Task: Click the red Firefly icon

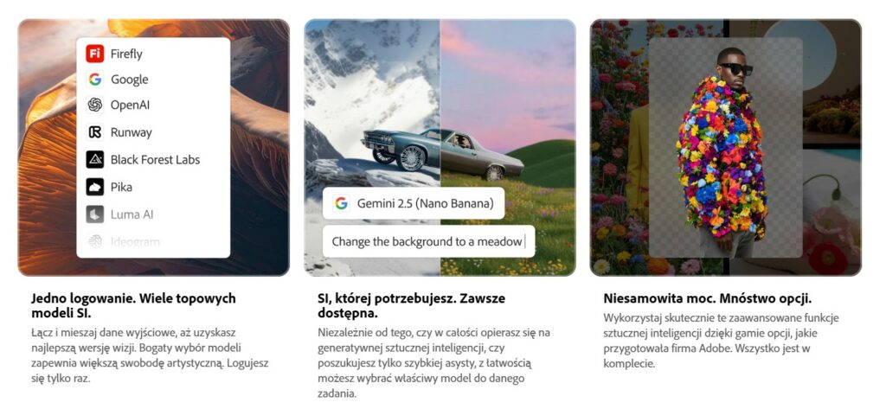Action: click(95, 54)
